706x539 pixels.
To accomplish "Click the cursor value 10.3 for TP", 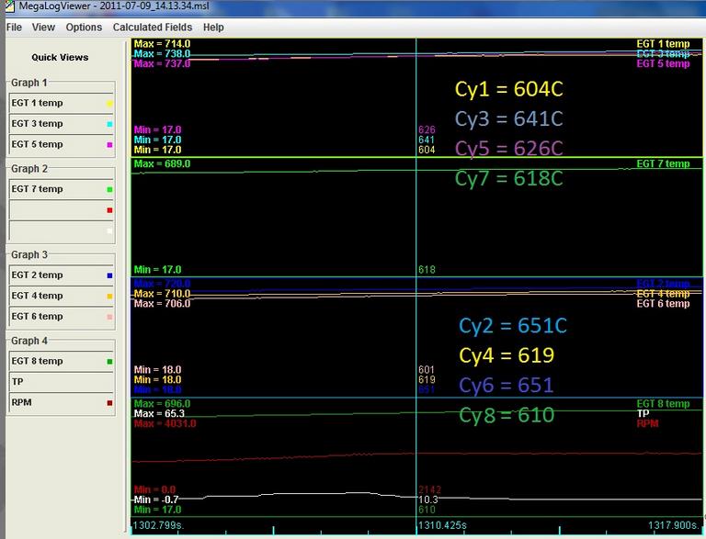I will coord(427,500).
